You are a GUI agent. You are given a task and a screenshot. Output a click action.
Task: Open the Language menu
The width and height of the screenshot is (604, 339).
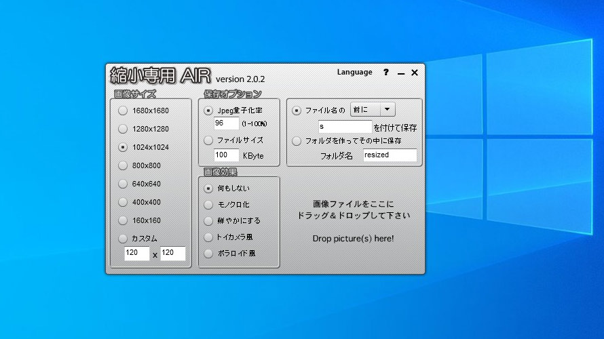pos(354,73)
